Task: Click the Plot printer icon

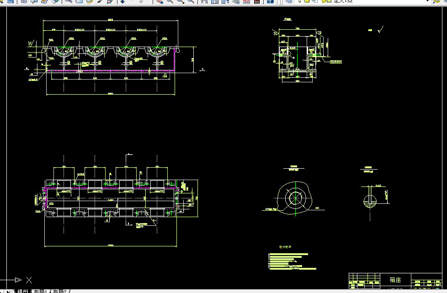Action: click(x=24, y=1)
